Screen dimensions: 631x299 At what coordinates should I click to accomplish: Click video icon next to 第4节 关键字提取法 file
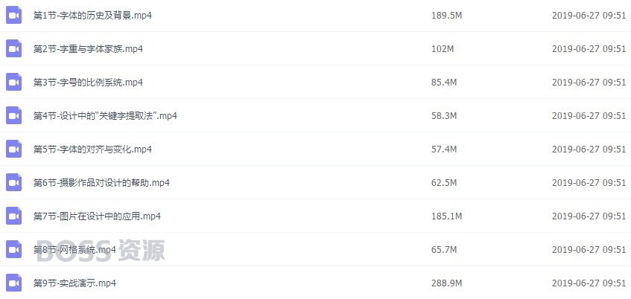pos(13,116)
